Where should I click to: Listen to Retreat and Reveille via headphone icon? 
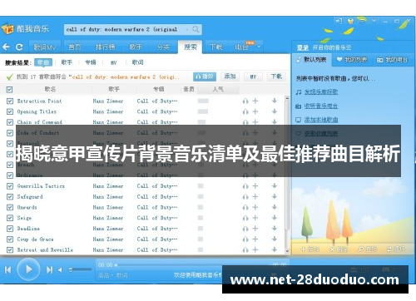pos(245,250)
